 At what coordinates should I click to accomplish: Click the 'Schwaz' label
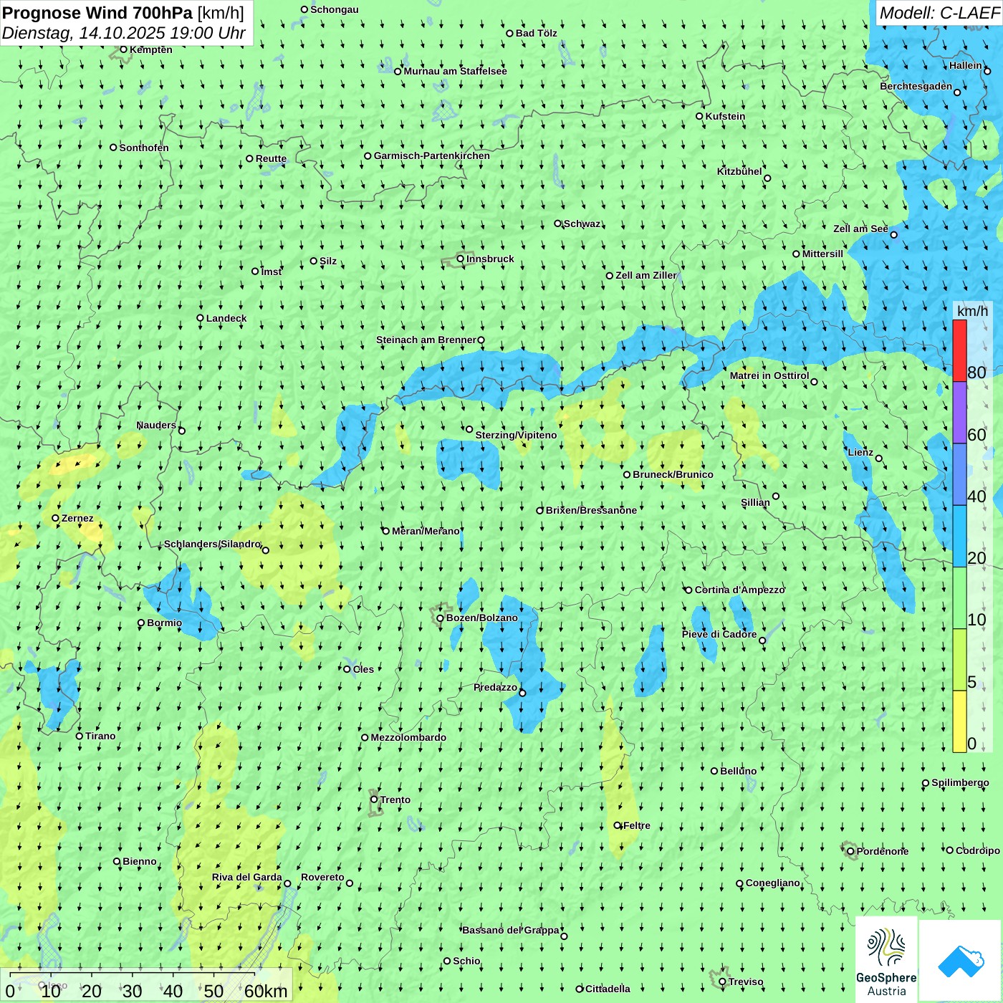[x=582, y=224]
